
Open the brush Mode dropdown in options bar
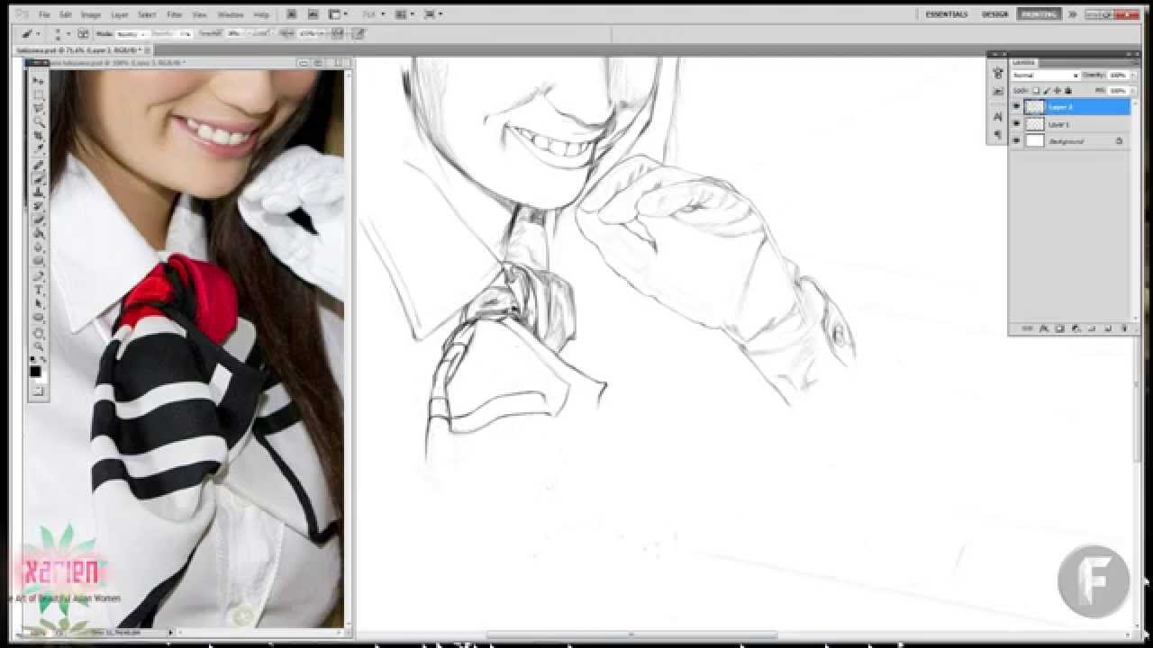point(131,32)
